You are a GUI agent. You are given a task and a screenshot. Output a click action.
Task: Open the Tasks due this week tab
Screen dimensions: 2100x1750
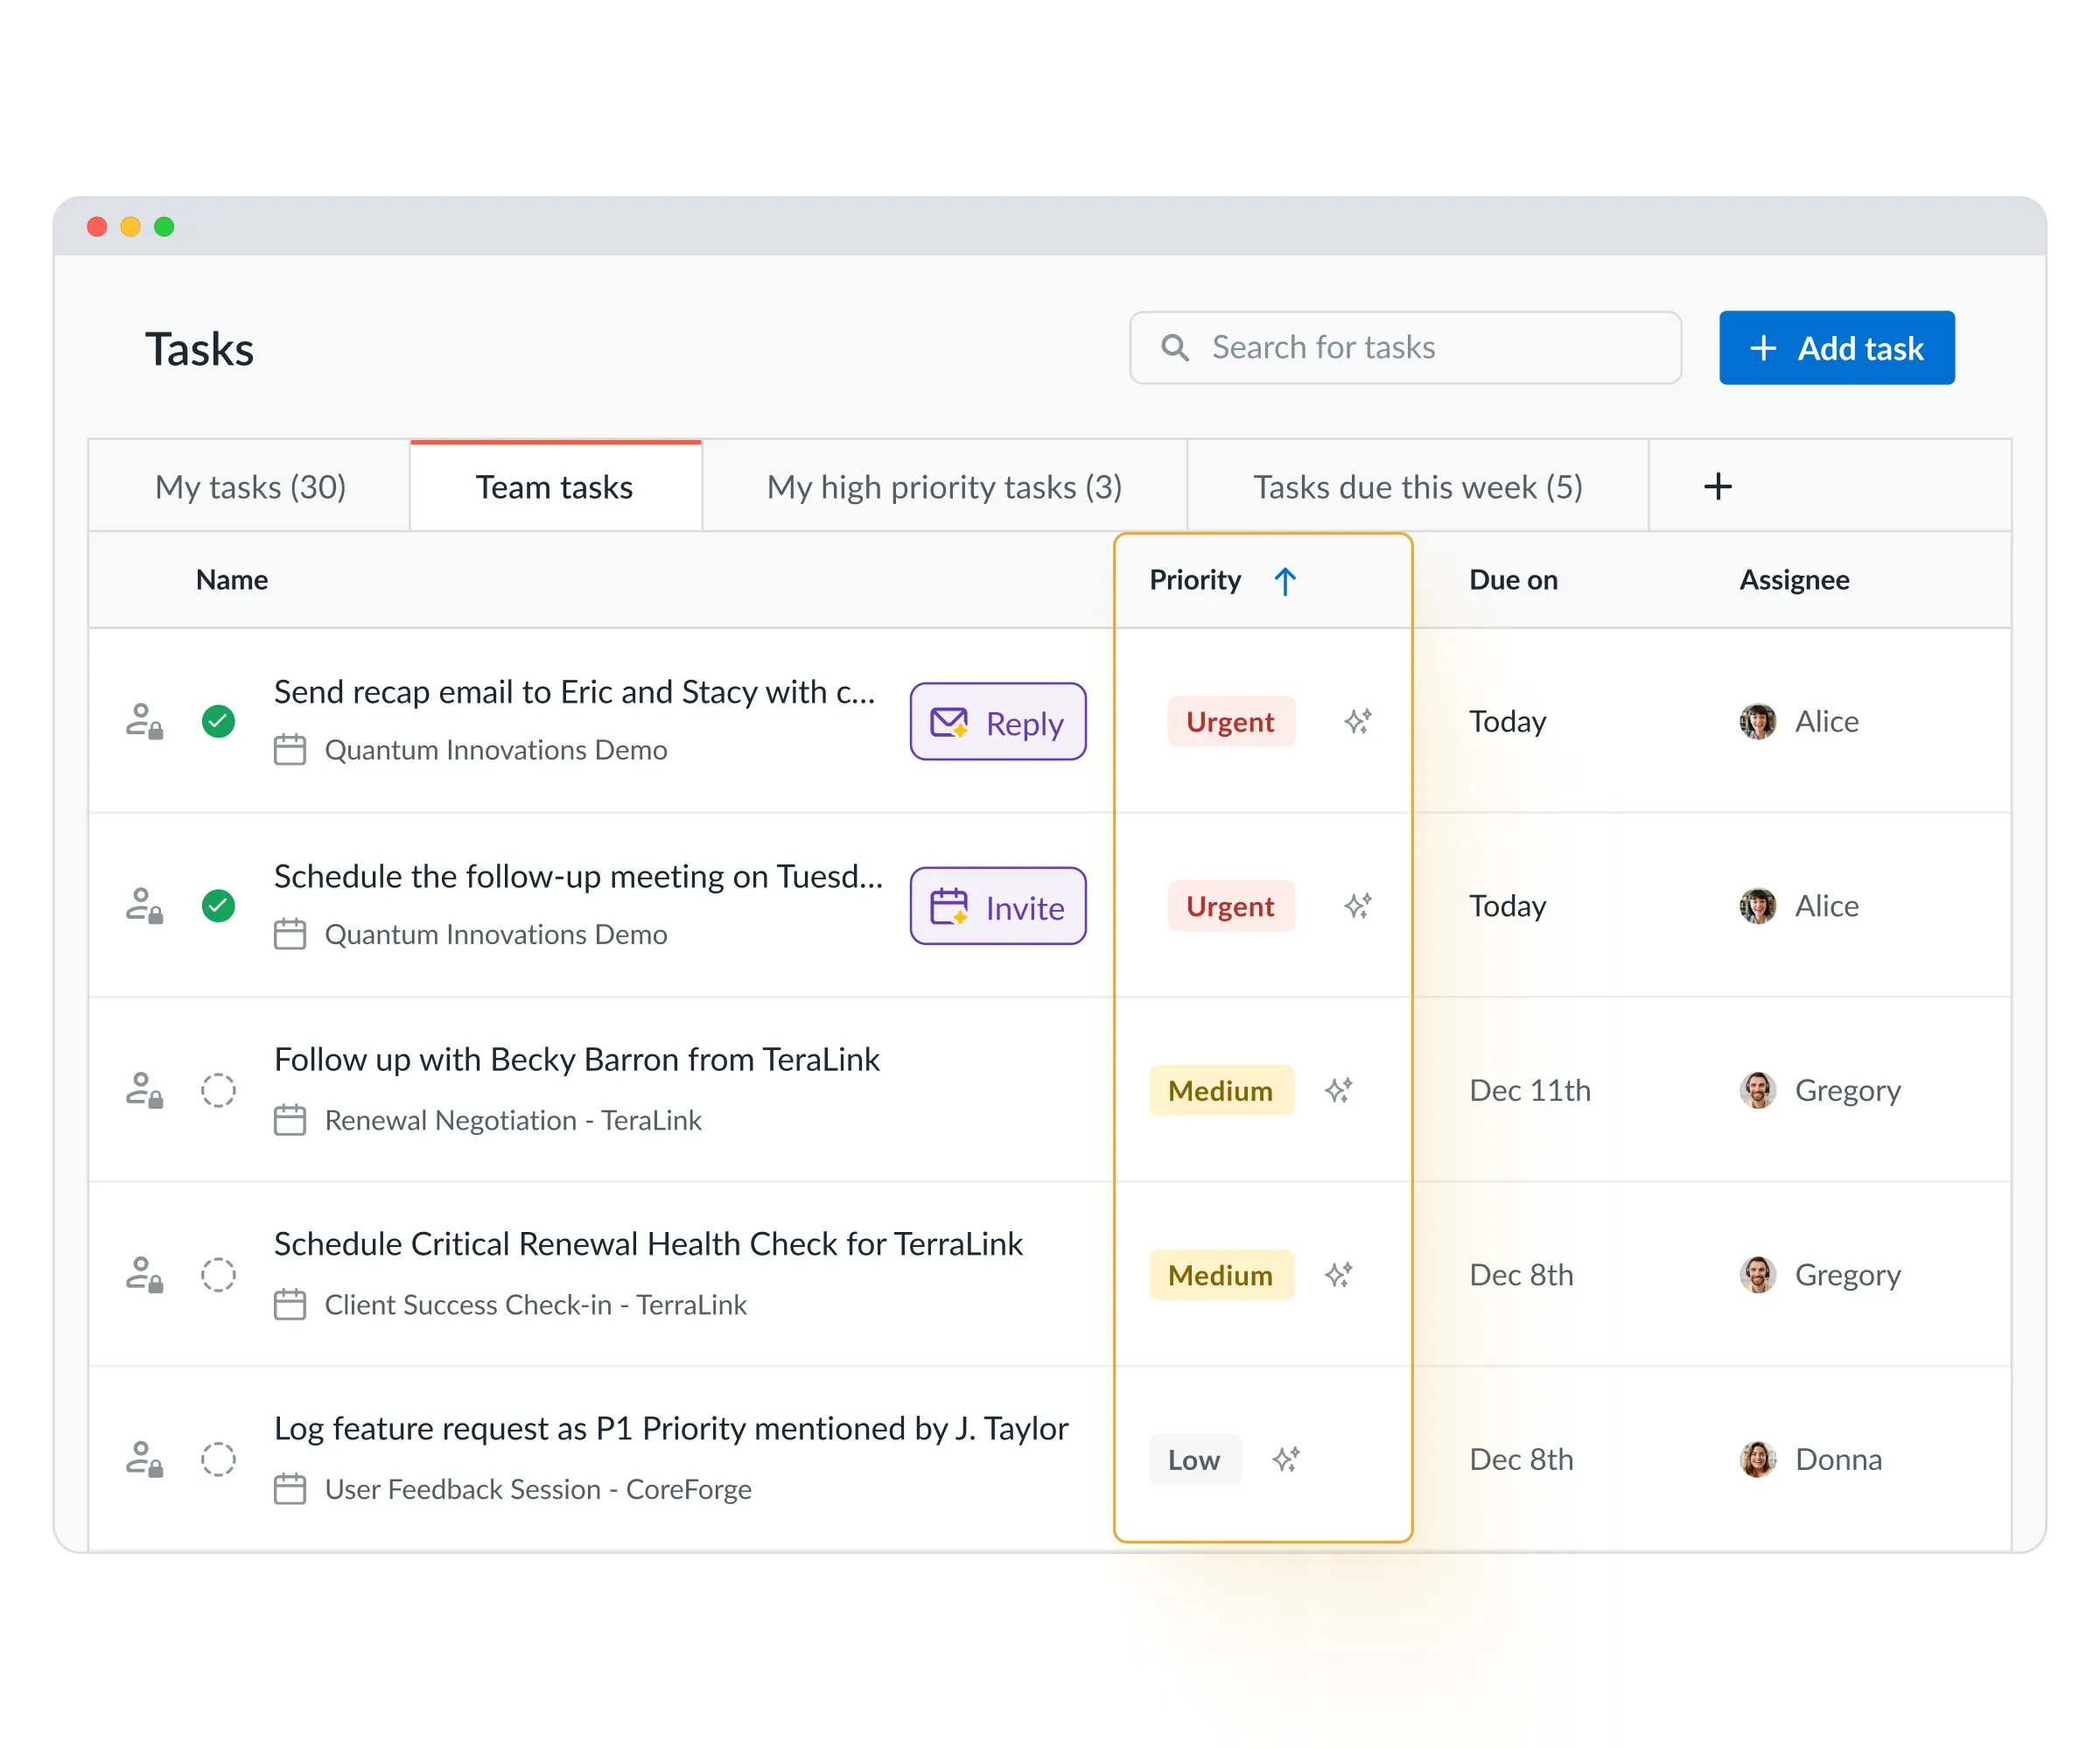pos(1416,486)
